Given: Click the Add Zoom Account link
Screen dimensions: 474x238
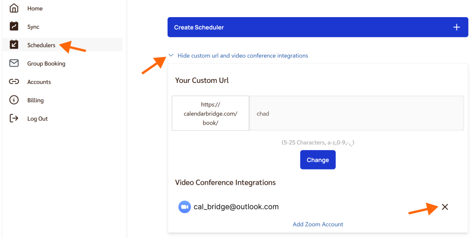Looking at the screenshot, I should [x=318, y=224].
